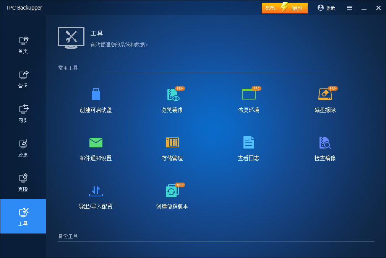Click the 有效管理您的系统和数据 subtitle text
Screen dimensions: 386x258
(119, 44)
